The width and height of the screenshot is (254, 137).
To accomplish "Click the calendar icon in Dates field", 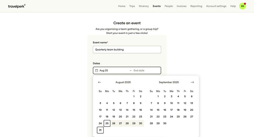I will click(x=97, y=70).
